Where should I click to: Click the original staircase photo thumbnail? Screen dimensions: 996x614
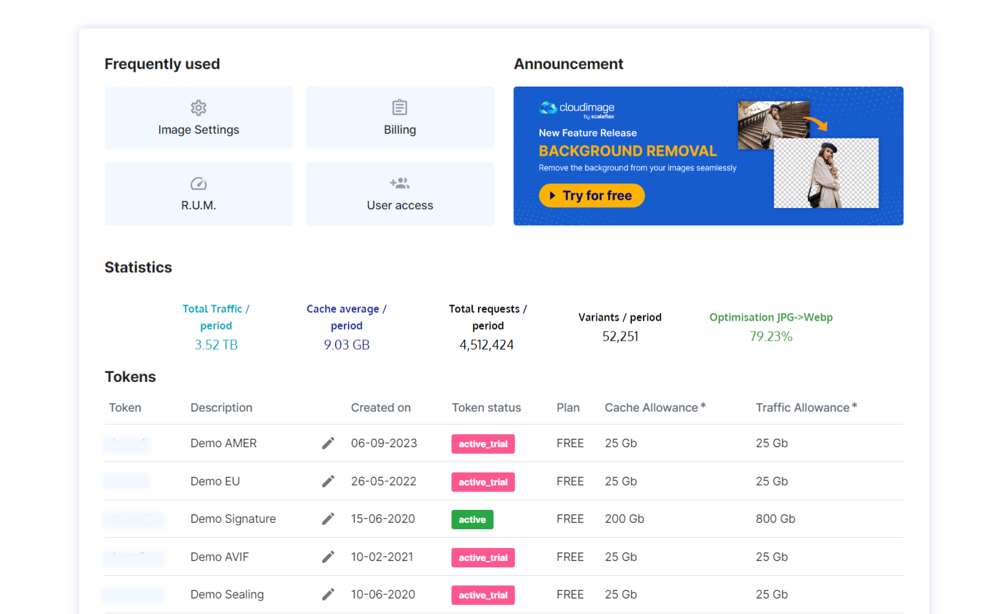click(774, 125)
